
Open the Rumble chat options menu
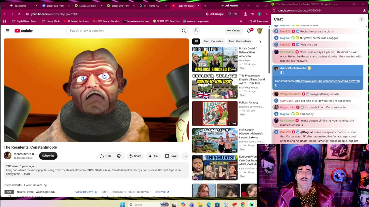[361, 19]
